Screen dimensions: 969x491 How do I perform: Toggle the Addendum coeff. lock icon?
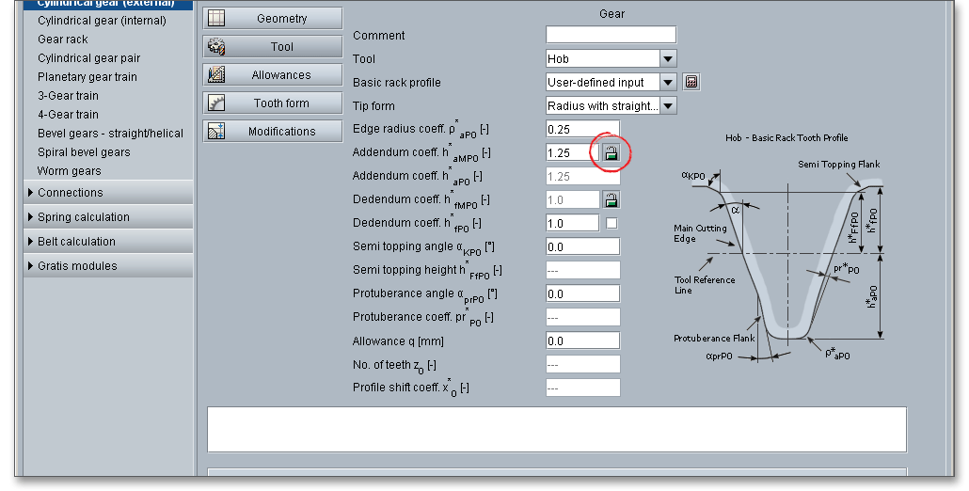click(611, 152)
